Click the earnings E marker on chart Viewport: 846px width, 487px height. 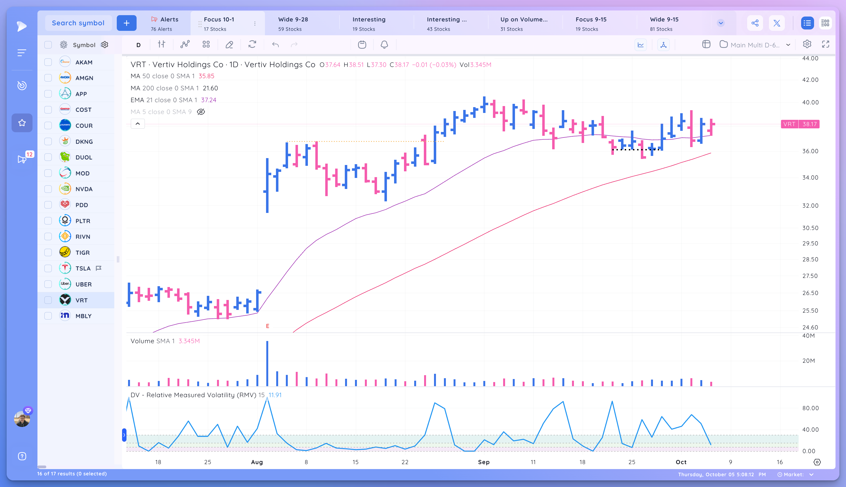(x=267, y=326)
